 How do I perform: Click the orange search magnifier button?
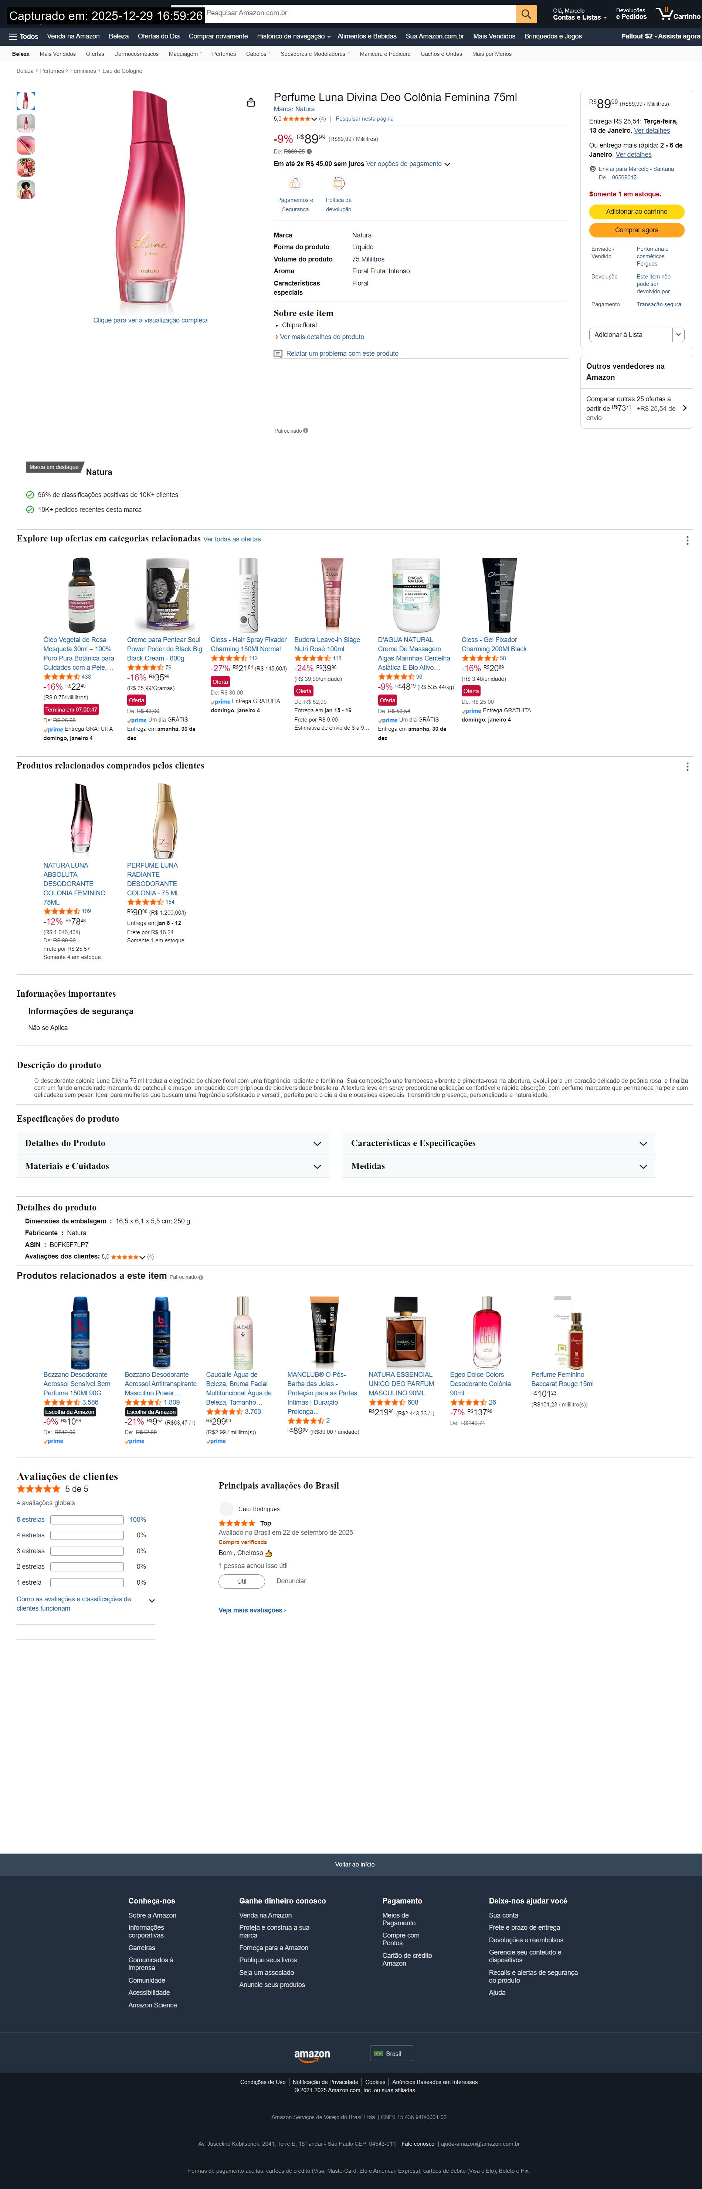[526, 14]
